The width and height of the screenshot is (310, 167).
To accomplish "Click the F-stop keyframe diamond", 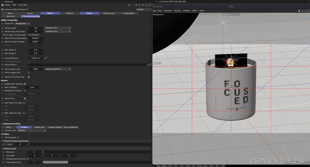I will [x=3, y=144].
